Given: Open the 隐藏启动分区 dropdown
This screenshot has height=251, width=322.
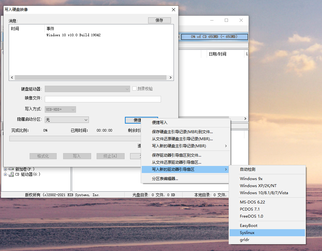Looking at the screenshot, I should coord(67,120).
